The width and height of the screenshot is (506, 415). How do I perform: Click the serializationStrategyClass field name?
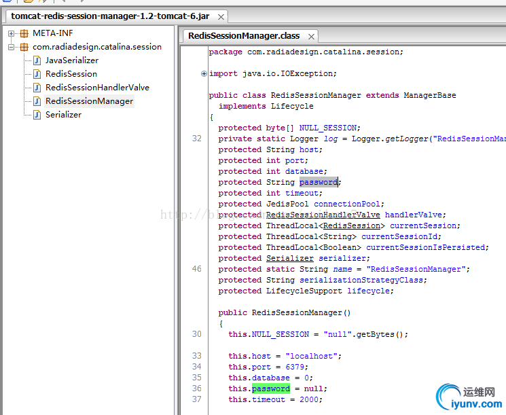tap(361, 280)
